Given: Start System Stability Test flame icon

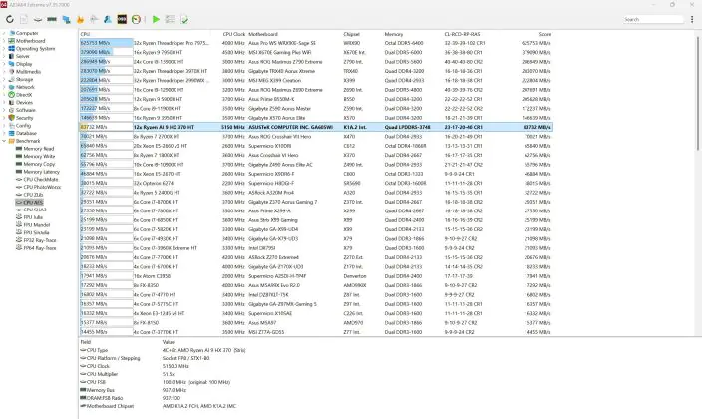Looking at the screenshot, I should tap(80, 19).
